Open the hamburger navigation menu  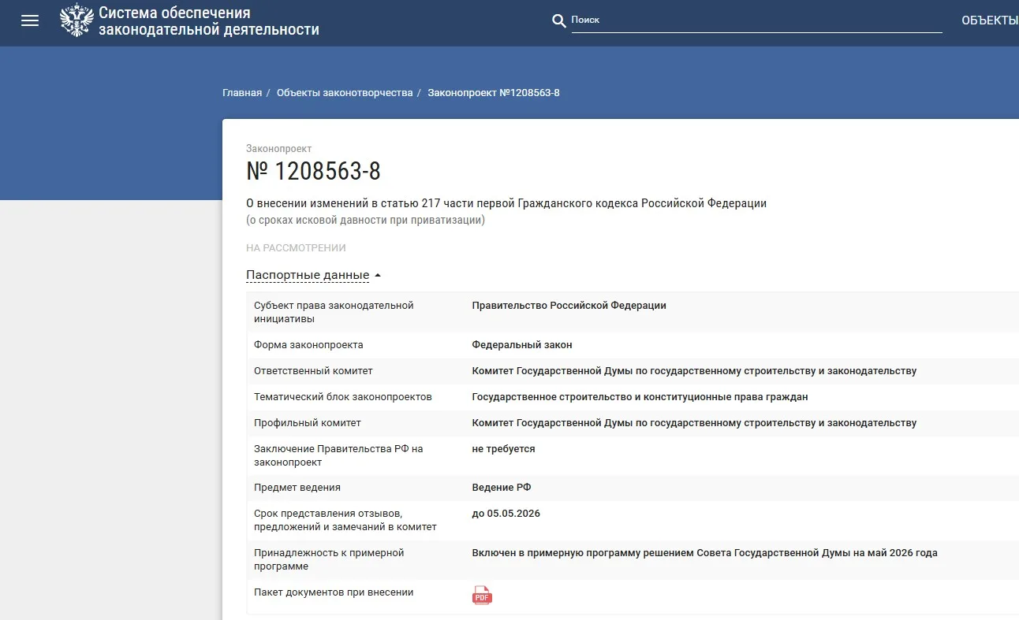pos(30,21)
